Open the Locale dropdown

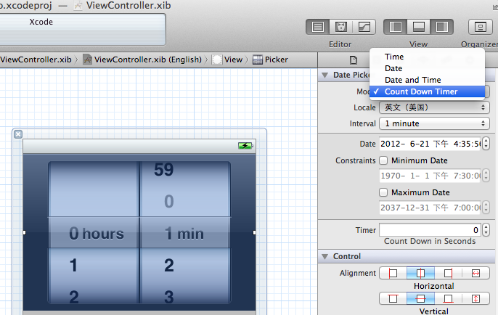point(434,107)
